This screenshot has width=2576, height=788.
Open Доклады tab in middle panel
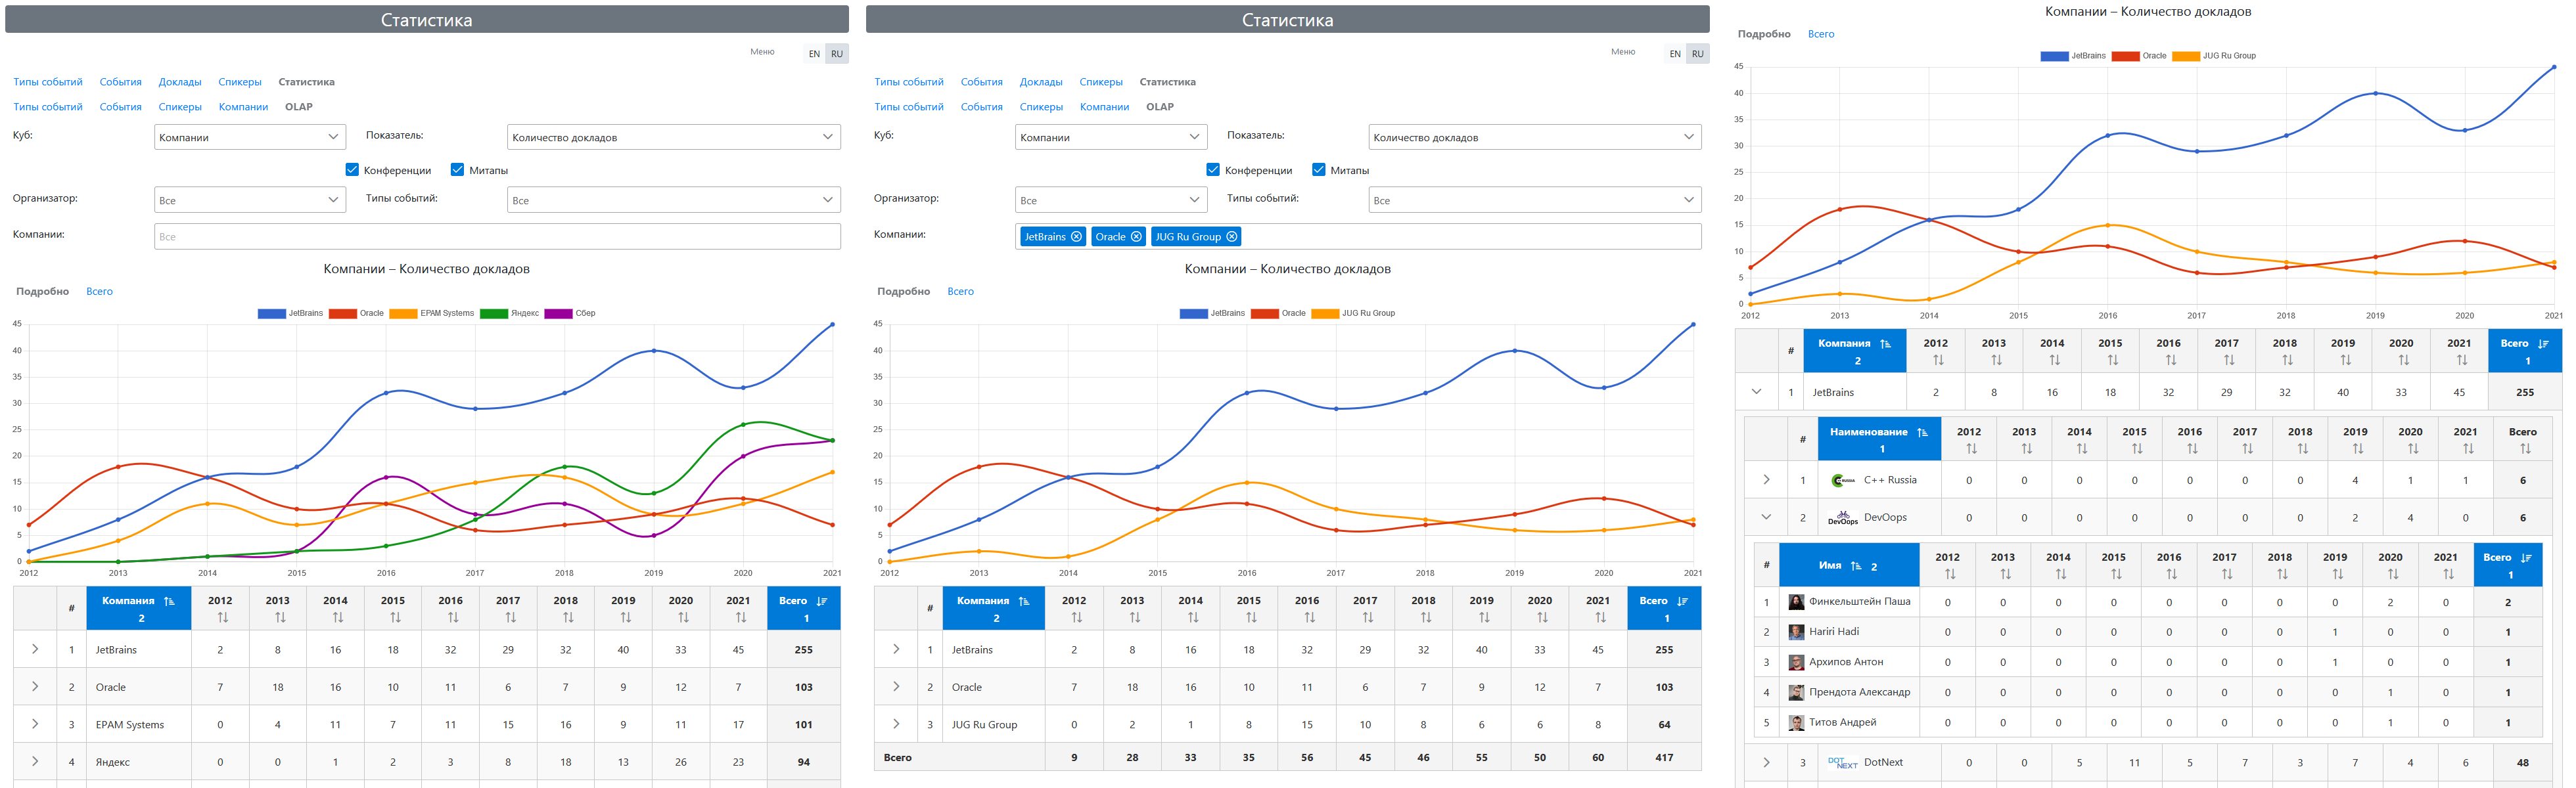1041,82
